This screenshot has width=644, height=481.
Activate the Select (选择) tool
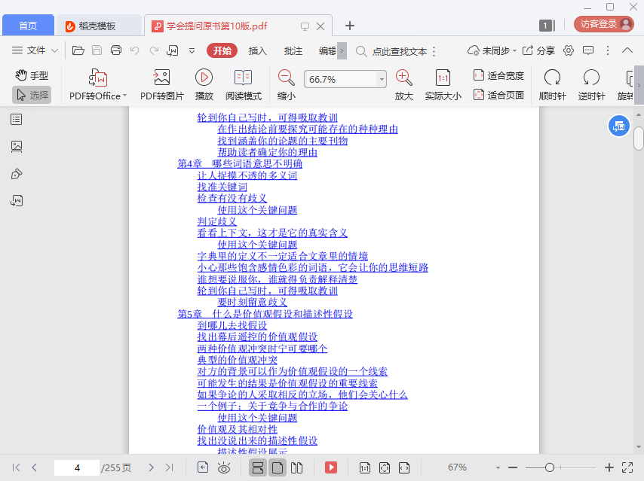tap(32, 95)
